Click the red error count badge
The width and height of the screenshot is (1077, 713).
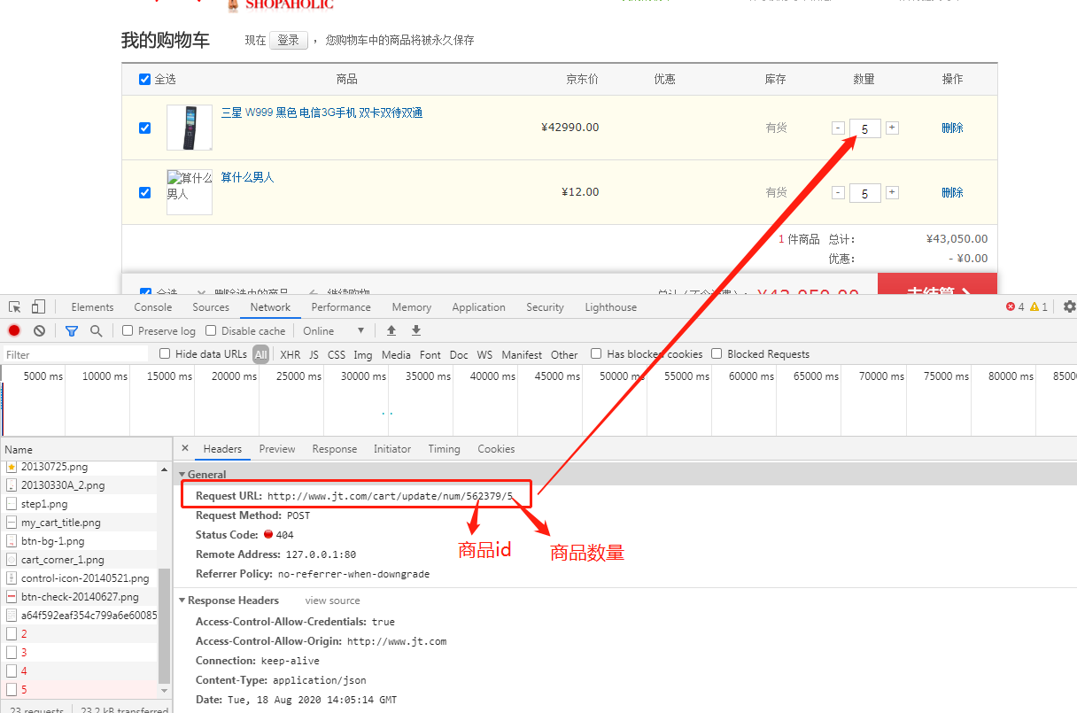pyautogui.click(x=1015, y=306)
